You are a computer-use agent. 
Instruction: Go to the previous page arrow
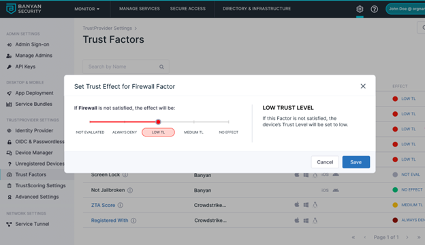(x=365, y=237)
